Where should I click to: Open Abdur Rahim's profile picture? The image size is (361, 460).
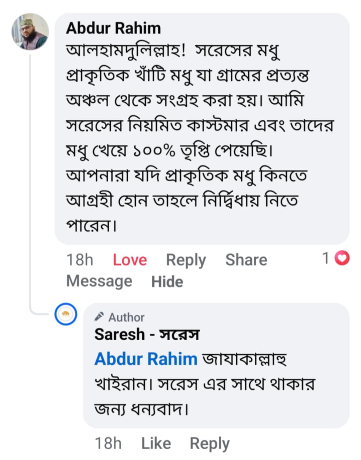30,32
